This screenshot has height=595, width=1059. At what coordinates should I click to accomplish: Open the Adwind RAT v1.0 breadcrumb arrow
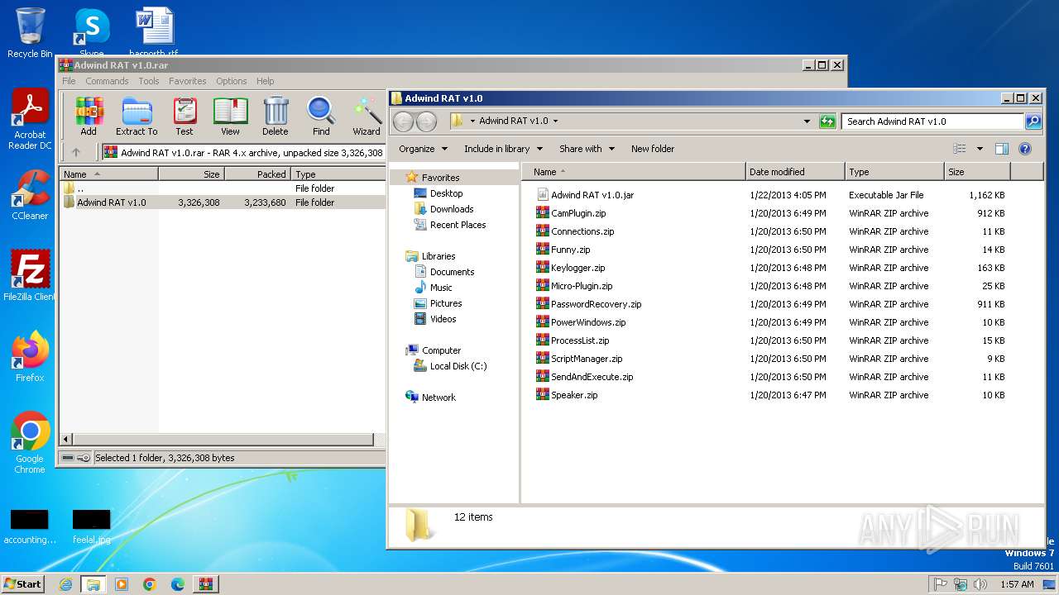click(x=555, y=121)
